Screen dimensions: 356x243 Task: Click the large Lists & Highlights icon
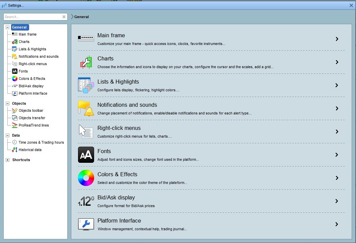[x=86, y=85]
